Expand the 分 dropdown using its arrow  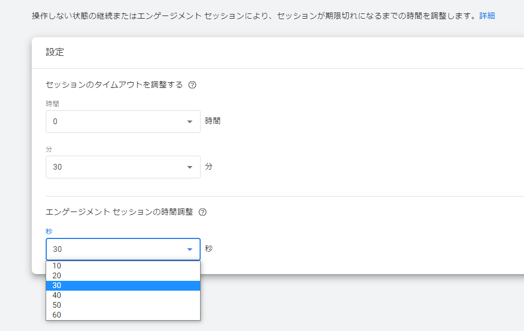(190, 167)
